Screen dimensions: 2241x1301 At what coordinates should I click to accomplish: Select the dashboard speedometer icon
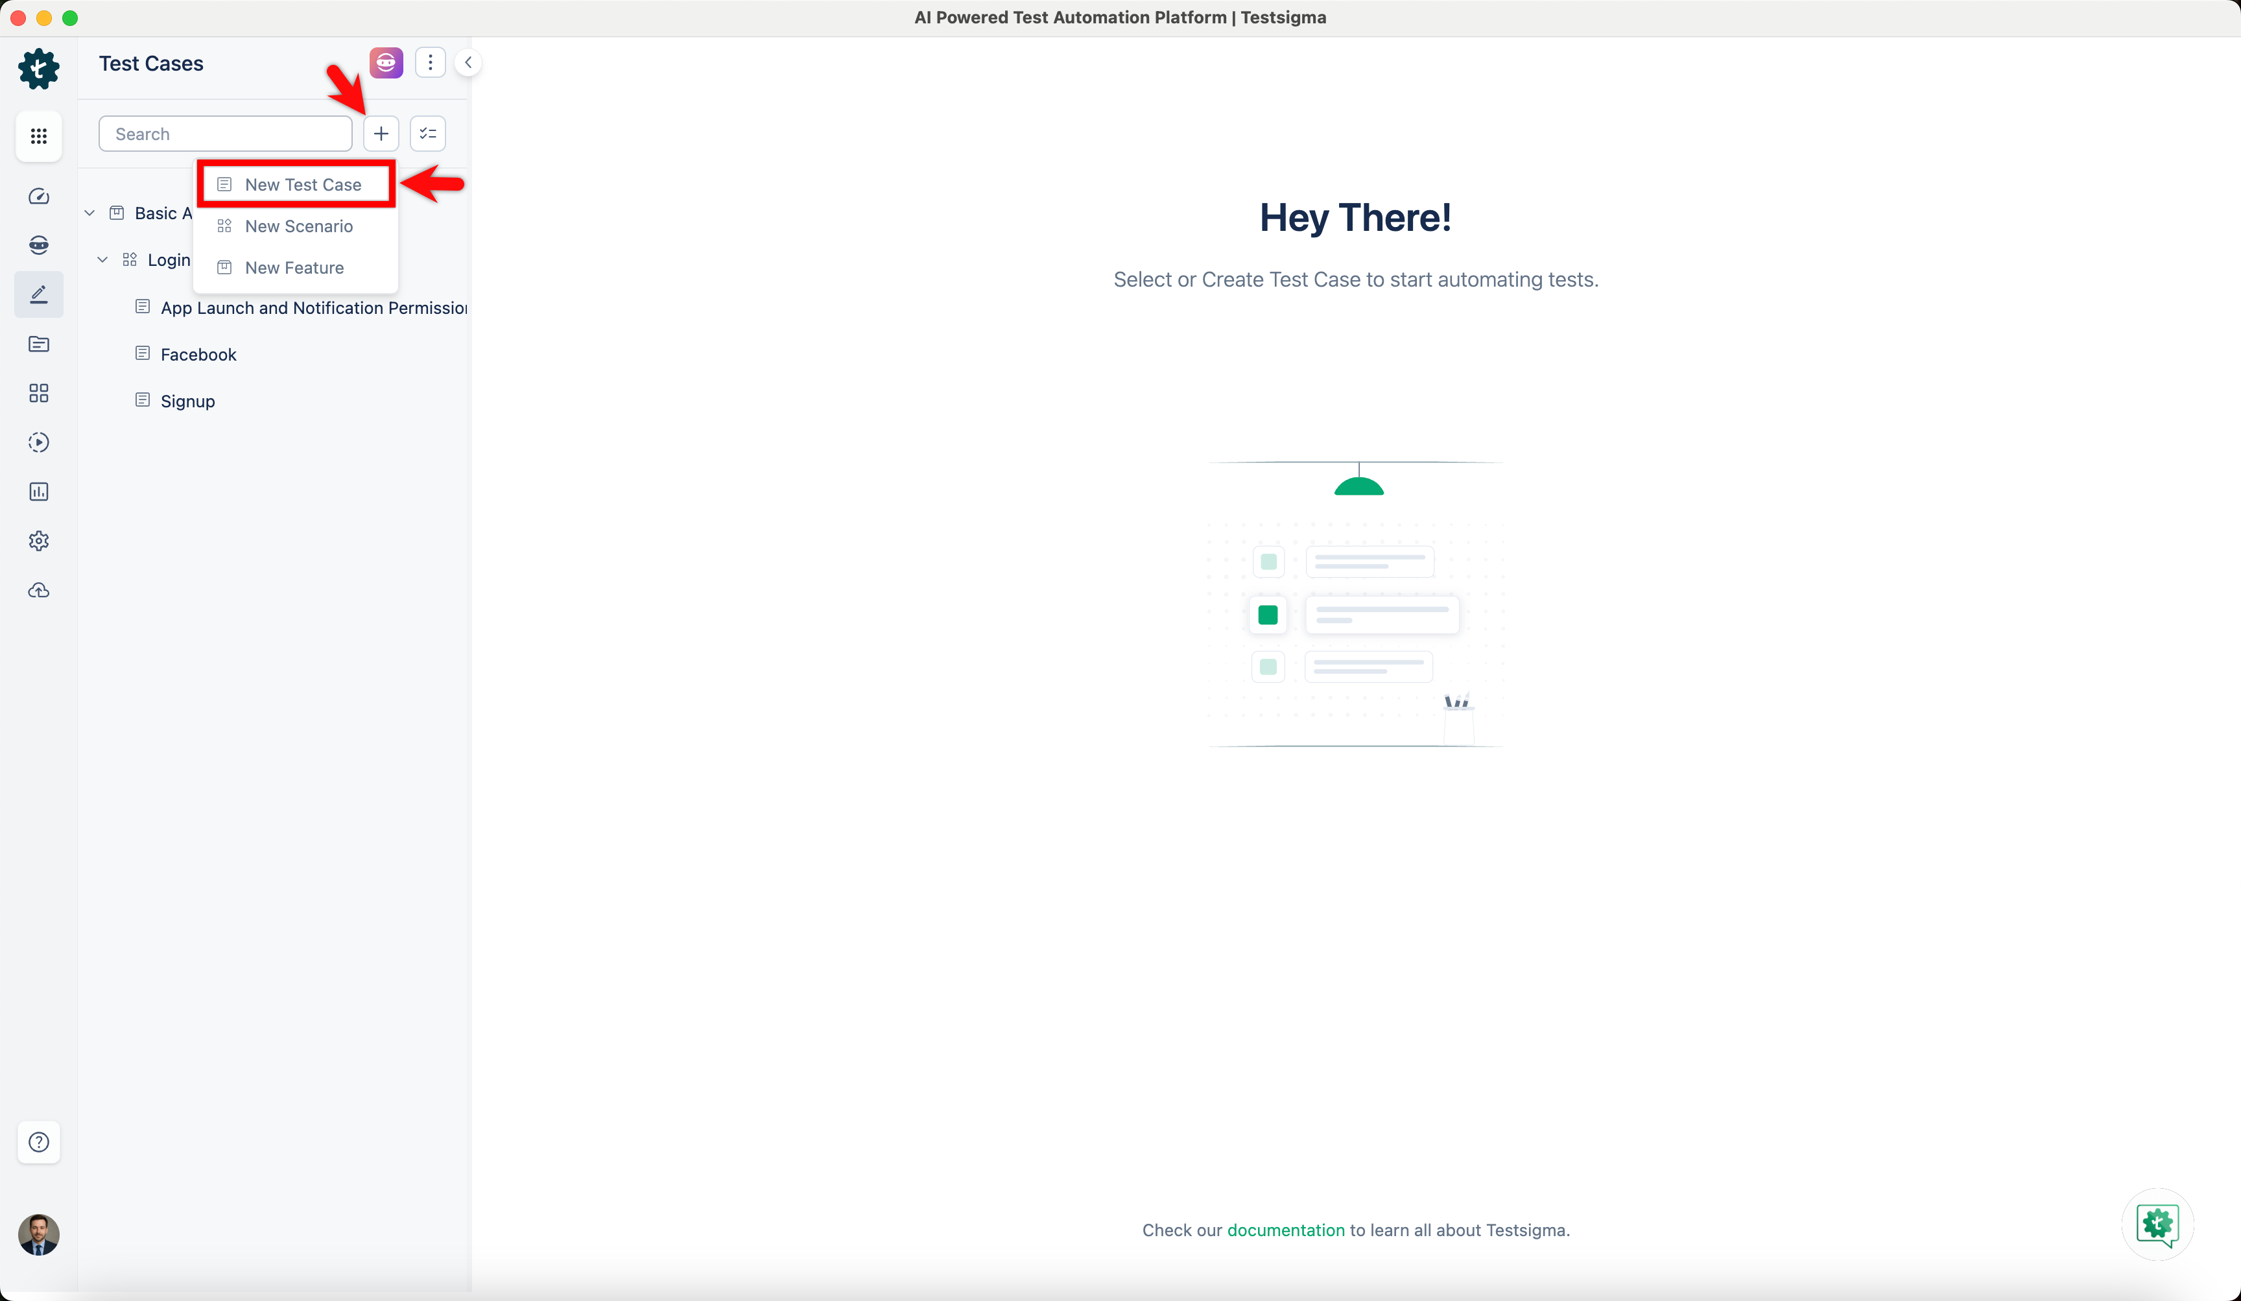[x=38, y=196]
